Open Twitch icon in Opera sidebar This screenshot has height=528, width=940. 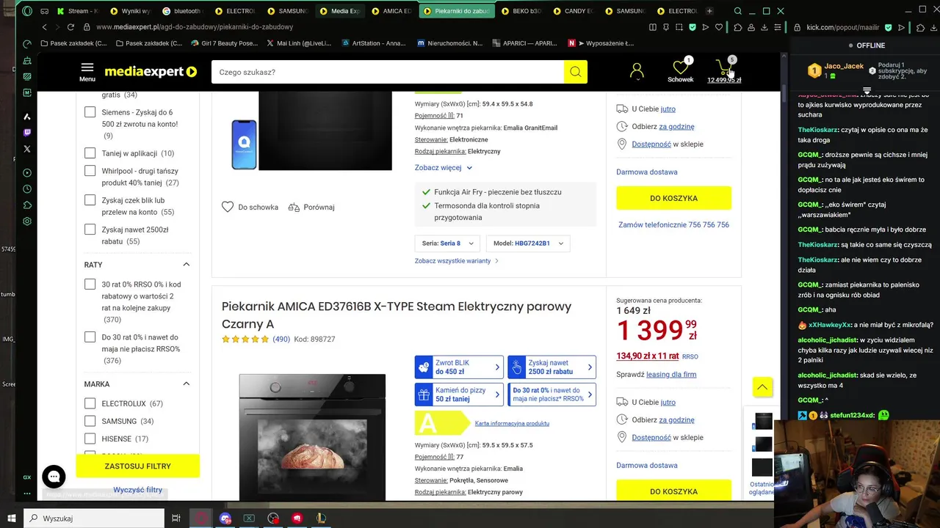(27, 133)
